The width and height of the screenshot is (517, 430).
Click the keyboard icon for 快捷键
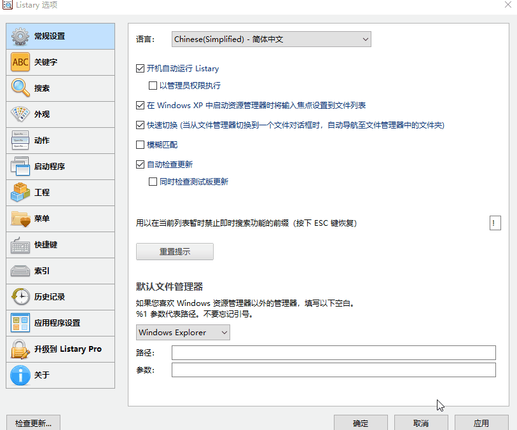point(20,245)
